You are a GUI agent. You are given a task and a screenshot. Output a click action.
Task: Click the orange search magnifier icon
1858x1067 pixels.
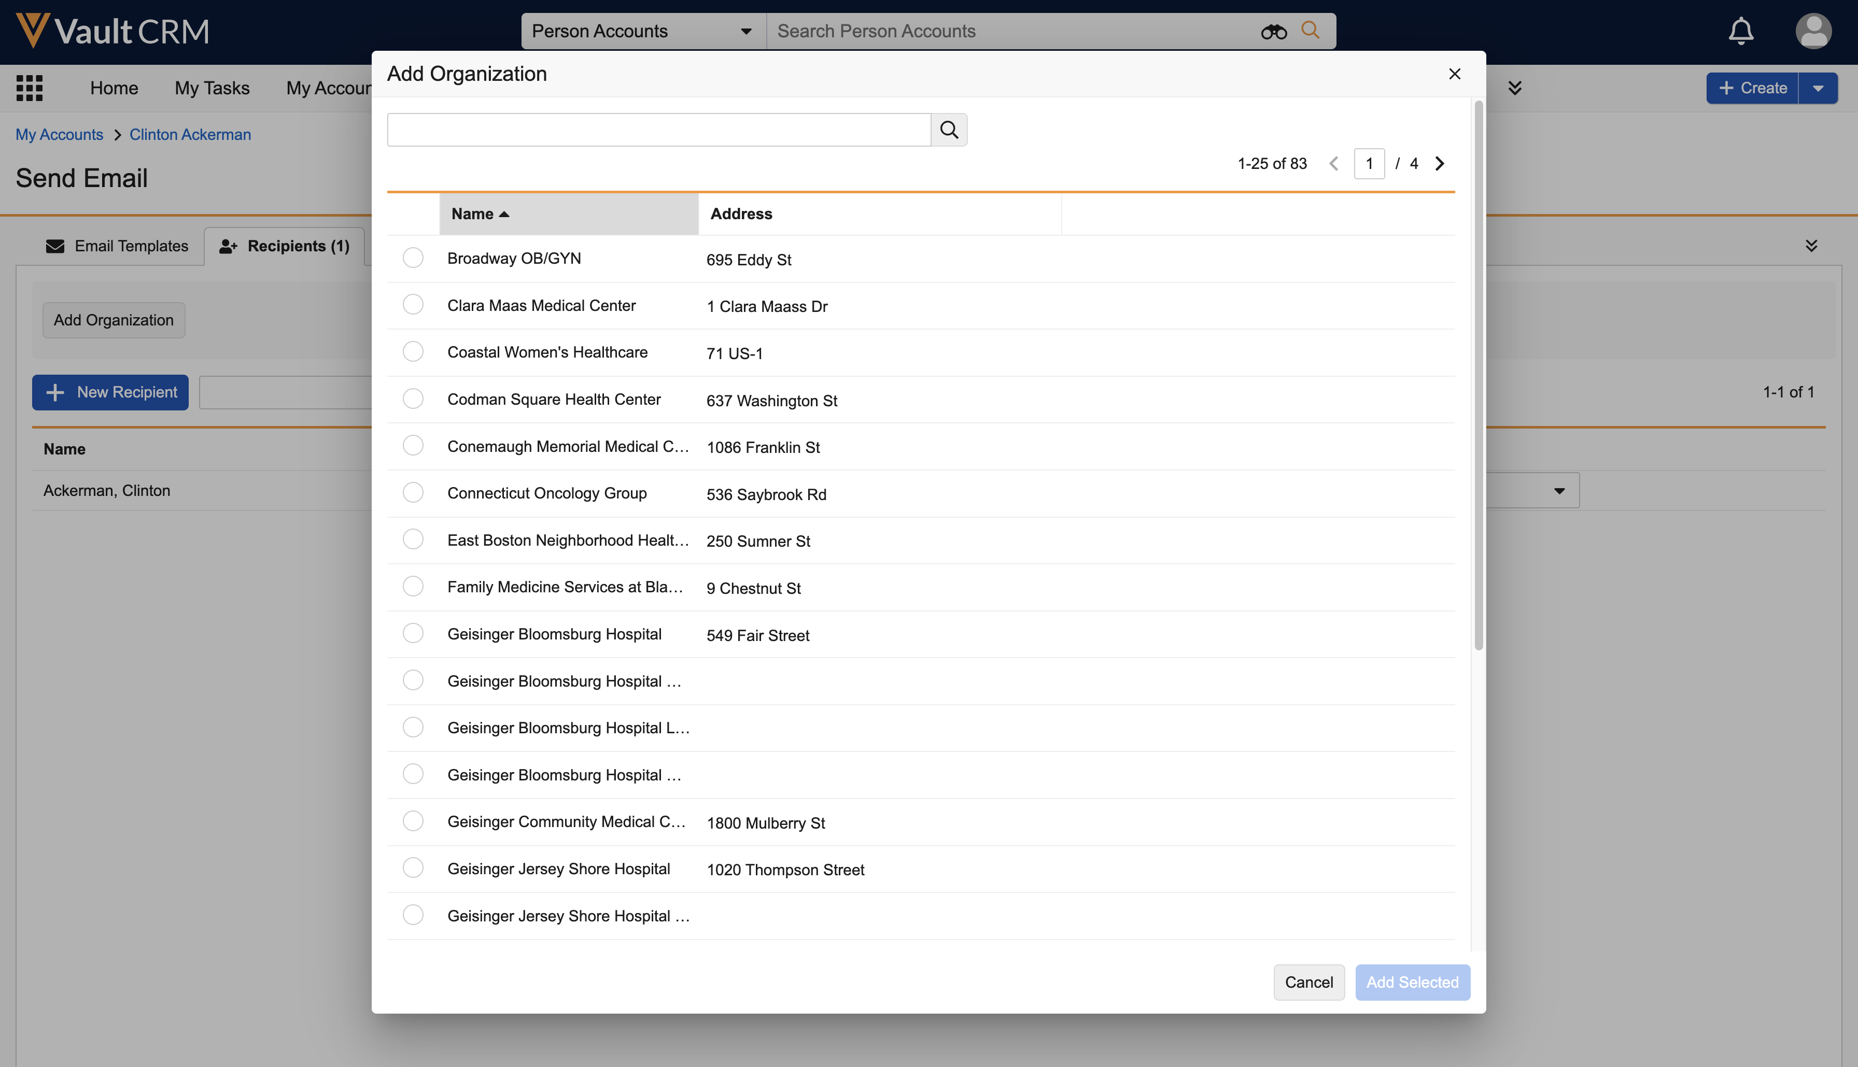click(x=1311, y=30)
